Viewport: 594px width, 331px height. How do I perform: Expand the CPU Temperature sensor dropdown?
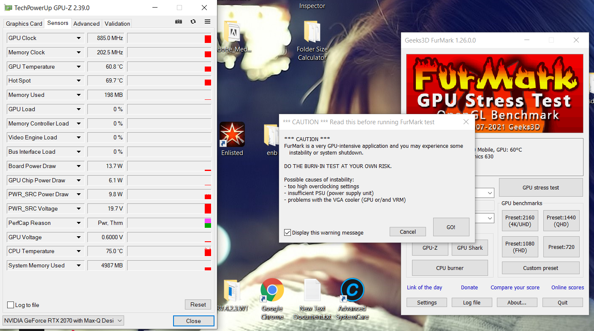pos(79,251)
